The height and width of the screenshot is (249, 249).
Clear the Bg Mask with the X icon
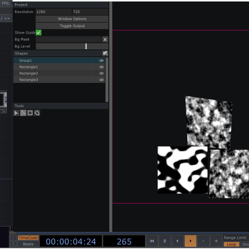click(x=105, y=39)
